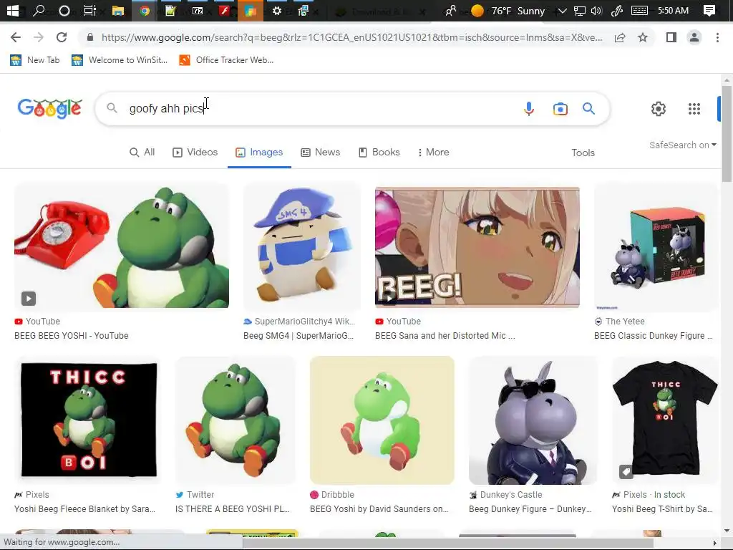Open the Chrome profile avatar

coord(694,37)
